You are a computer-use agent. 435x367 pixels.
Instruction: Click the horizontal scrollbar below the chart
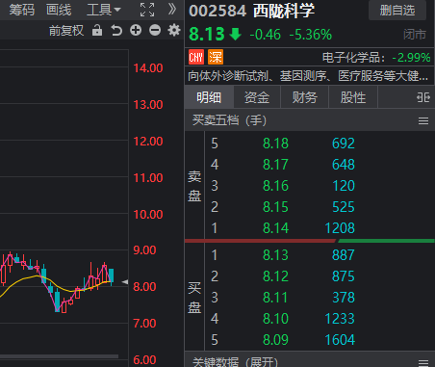point(59,356)
